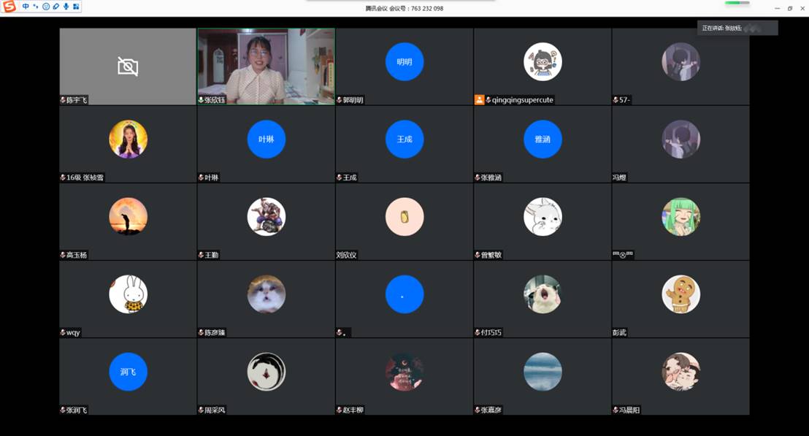Click the muted microphone icon next to 郭明明
Image resolution: width=809 pixels, height=436 pixels.
pyautogui.click(x=340, y=100)
